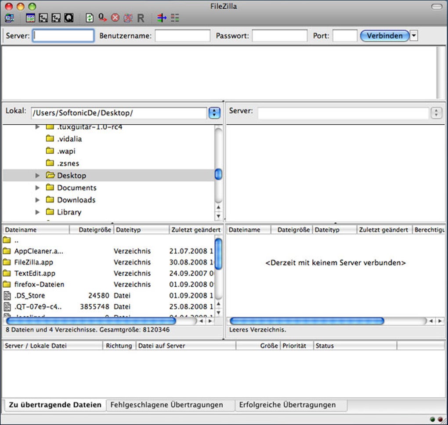Click the red cancel operation icon
This screenshot has height=425, width=448.
[115, 18]
